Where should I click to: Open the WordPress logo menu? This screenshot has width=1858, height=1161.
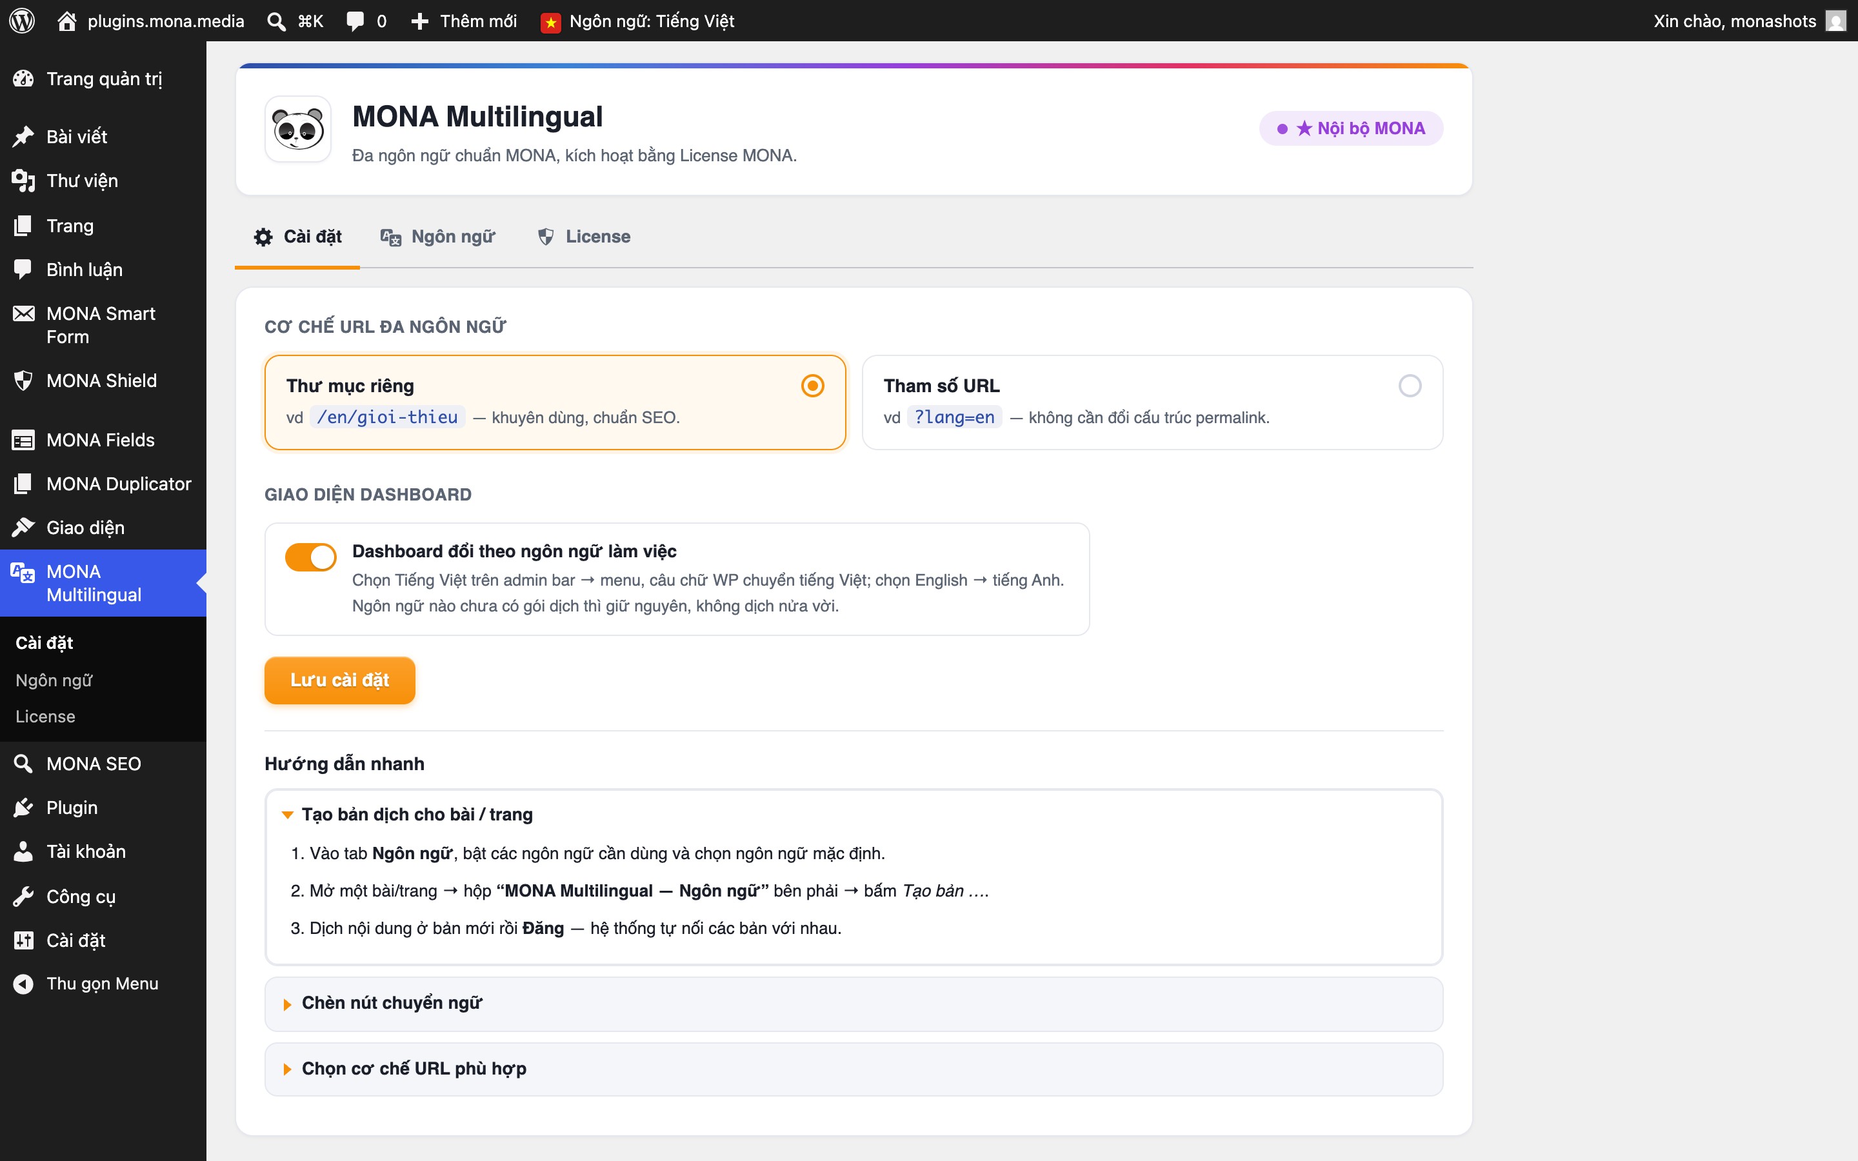pyautogui.click(x=23, y=21)
